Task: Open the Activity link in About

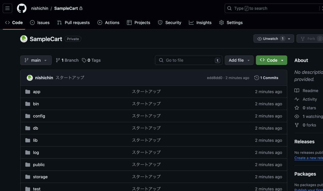Action: tap(310, 99)
